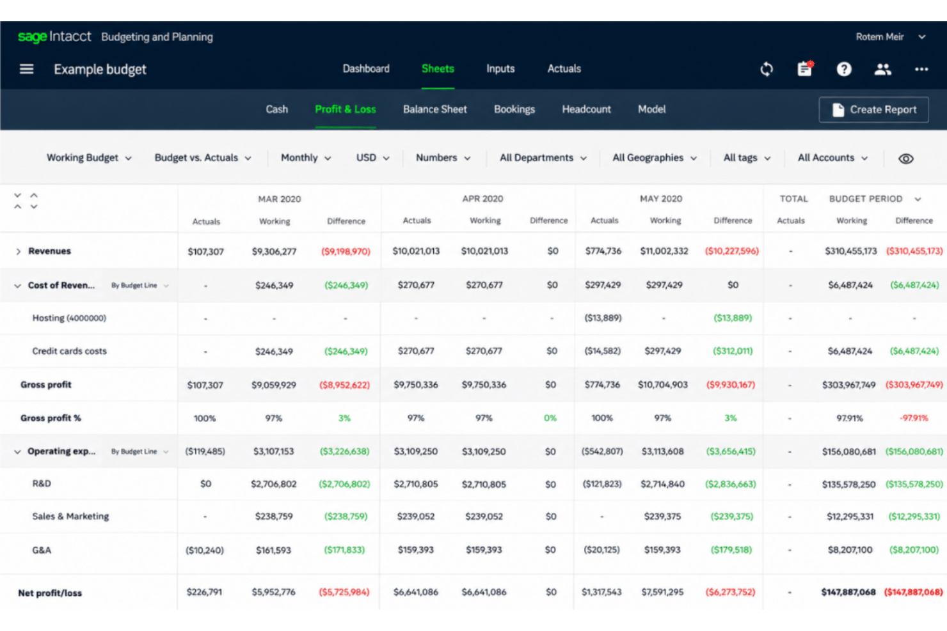Click Gross profit % total difference -97.91%
The height and width of the screenshot is (631, 947).
point(914,418)
